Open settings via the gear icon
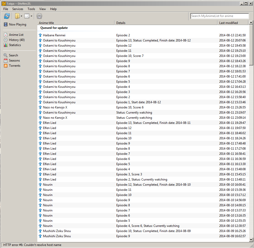Viewport: 254px width, 248px height. click(x=39, y=16)
